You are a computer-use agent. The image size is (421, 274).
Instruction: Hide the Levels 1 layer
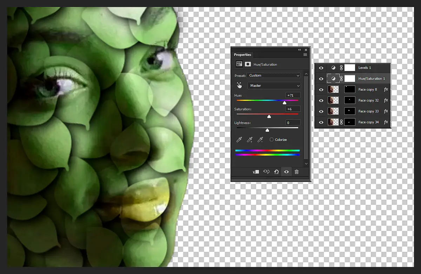click(x=321, y=68)
